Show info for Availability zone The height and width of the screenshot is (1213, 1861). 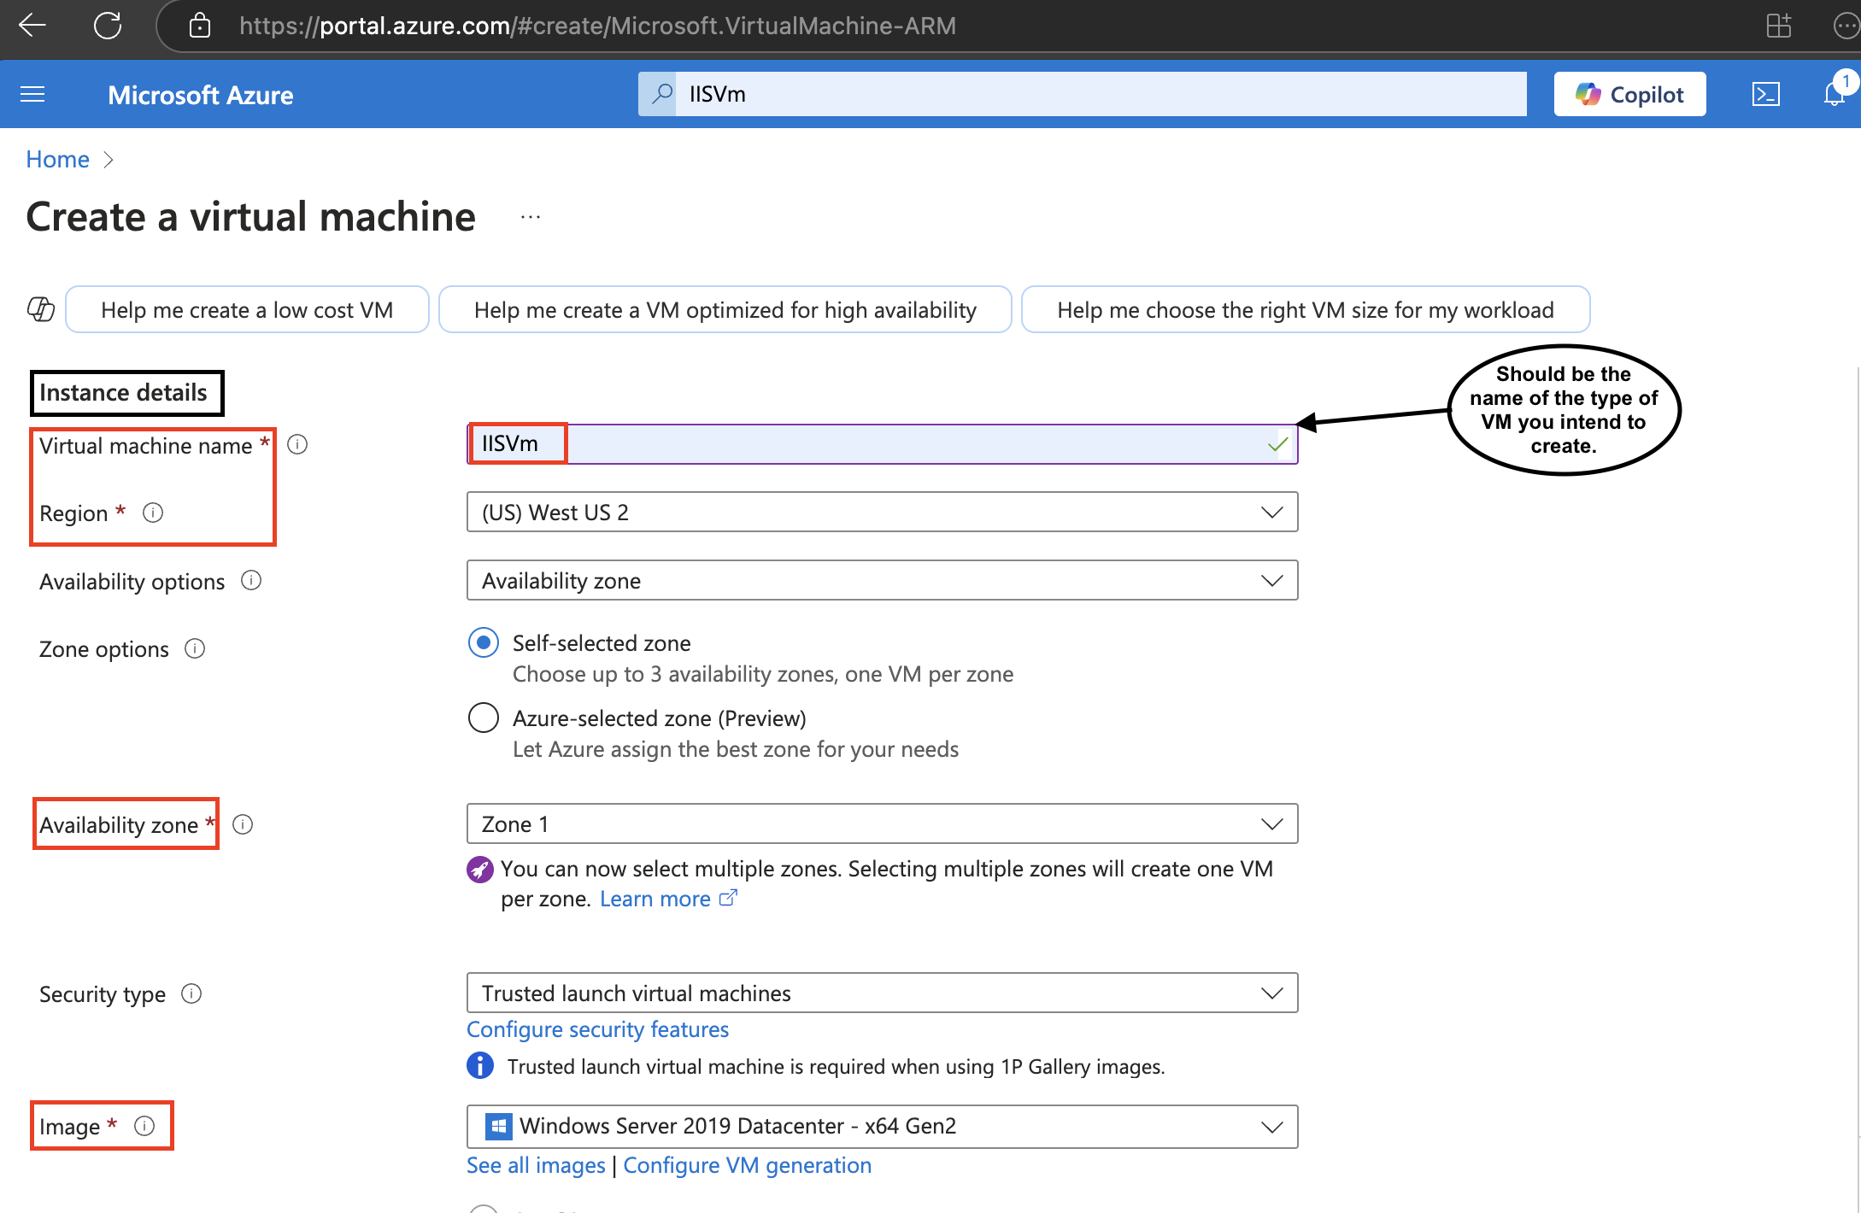pyautogui.click(x=243, y=824)
